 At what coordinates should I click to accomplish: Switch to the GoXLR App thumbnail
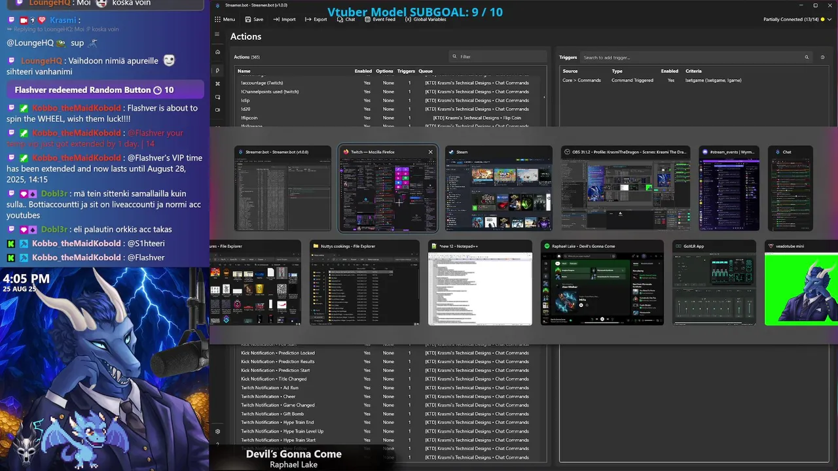coord(714,283)
